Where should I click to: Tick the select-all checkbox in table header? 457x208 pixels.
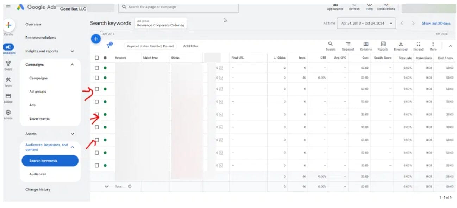point(97,58)
